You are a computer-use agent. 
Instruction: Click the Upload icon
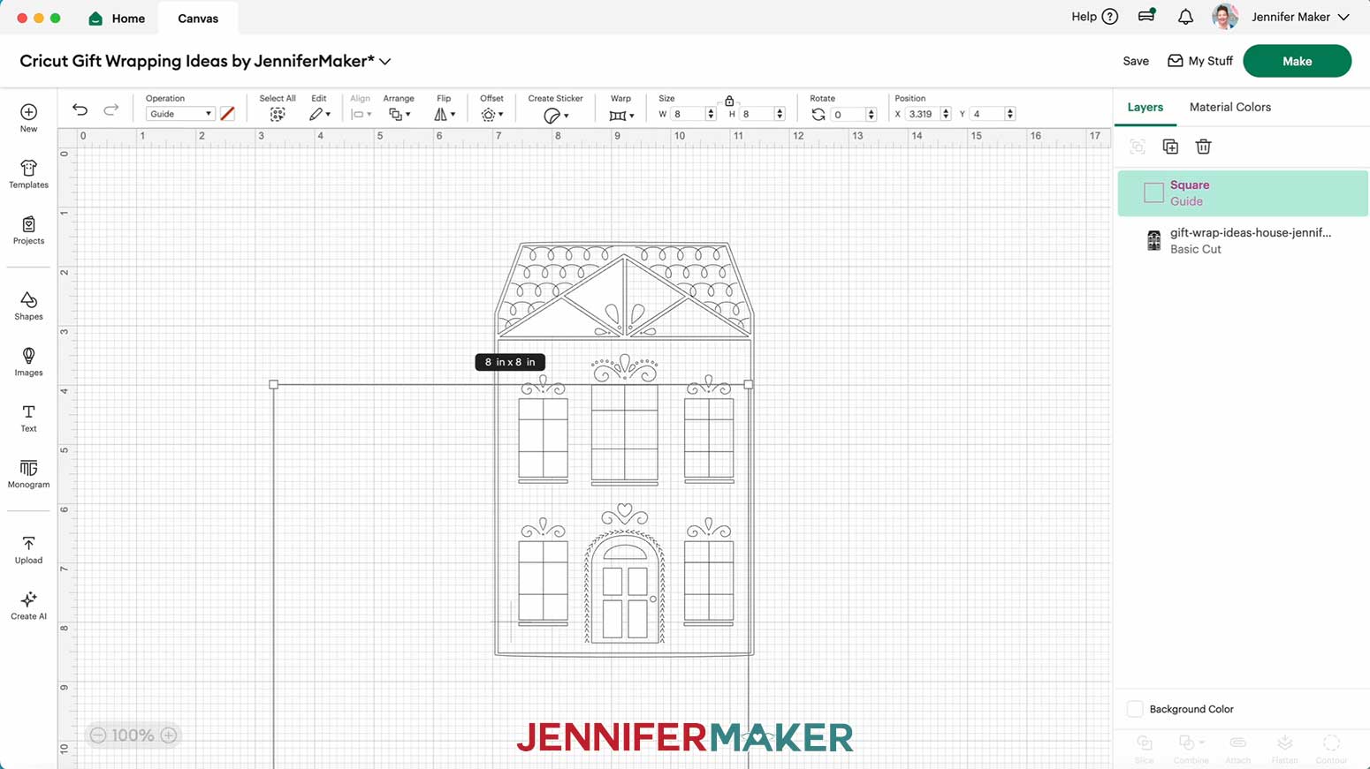point(28,543)
